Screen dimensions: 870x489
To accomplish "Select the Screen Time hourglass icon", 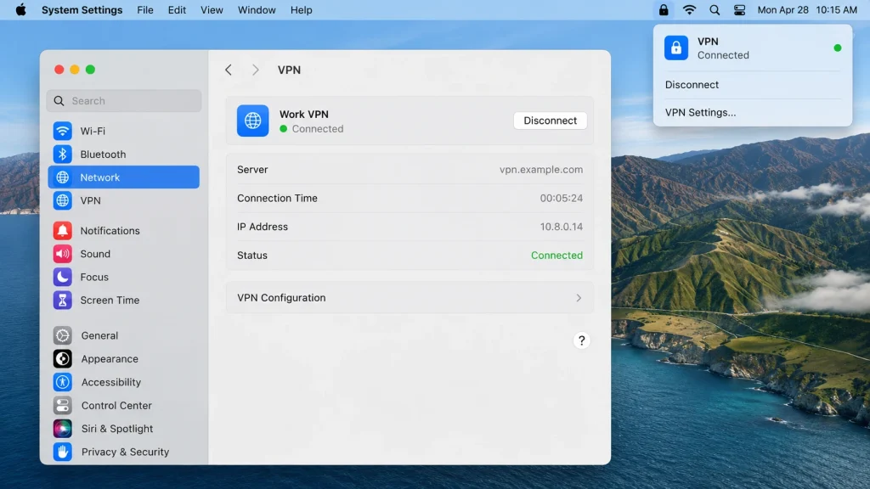I will pos(63,301).
